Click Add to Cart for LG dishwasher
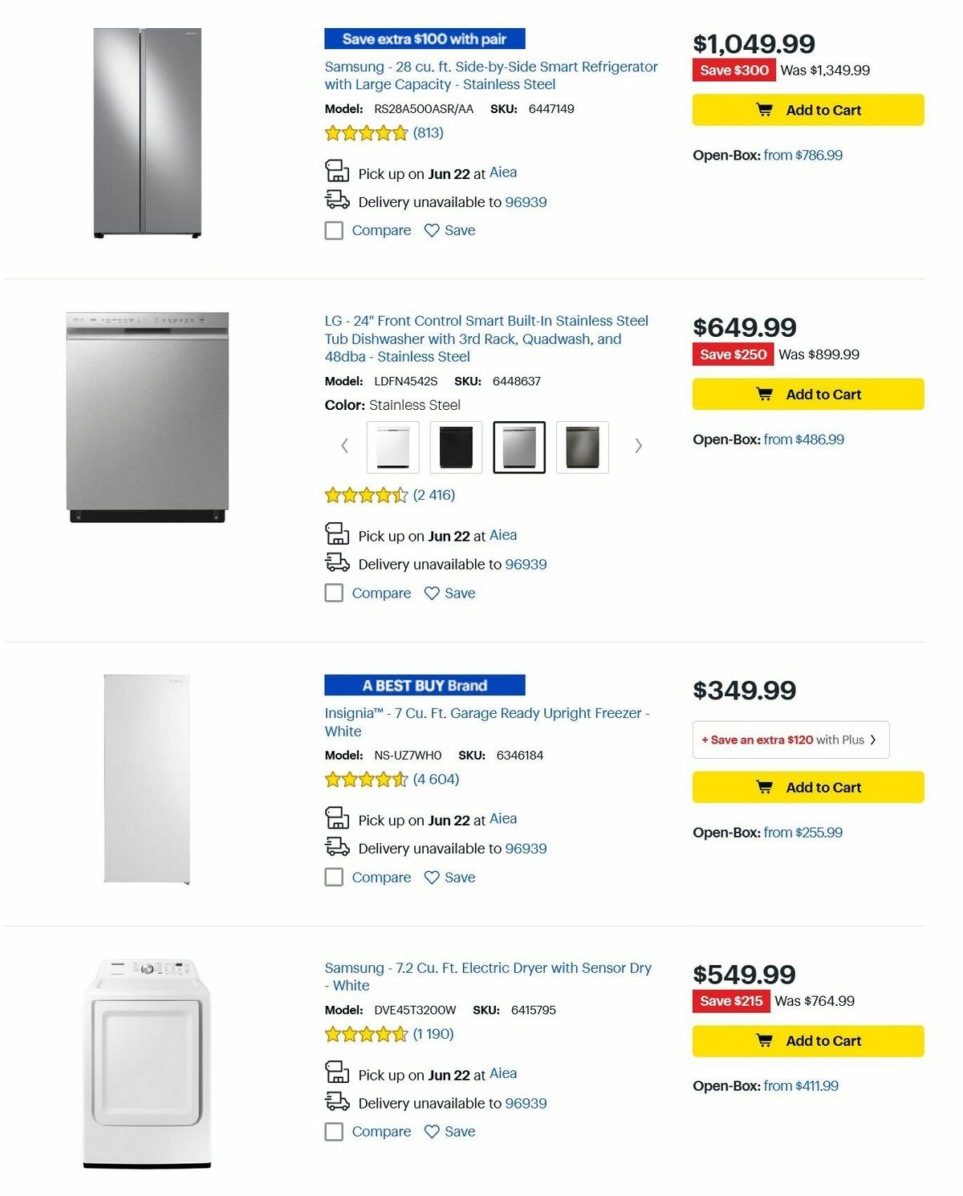Image resolution: width=963 pixels, height=1196 pixels. click(807, 394)
